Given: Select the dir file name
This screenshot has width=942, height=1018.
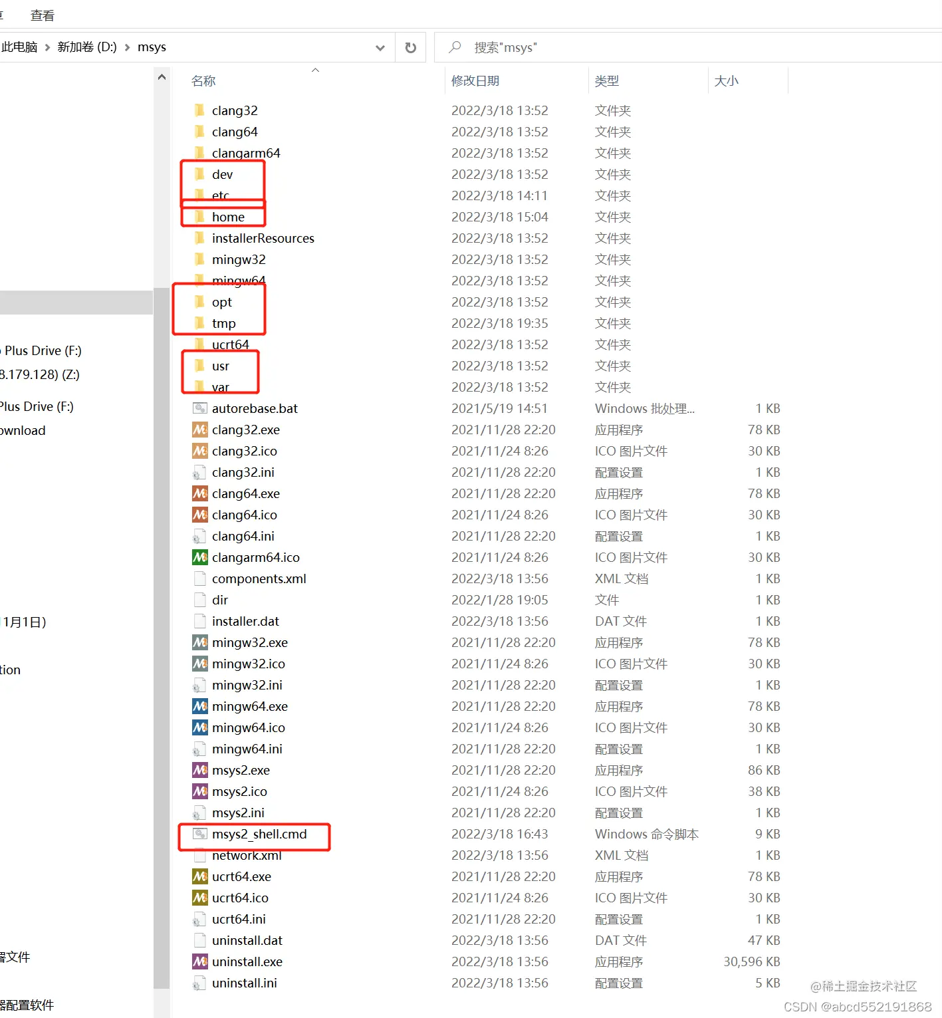Looking at the screenshot, I should coord(220,600).
